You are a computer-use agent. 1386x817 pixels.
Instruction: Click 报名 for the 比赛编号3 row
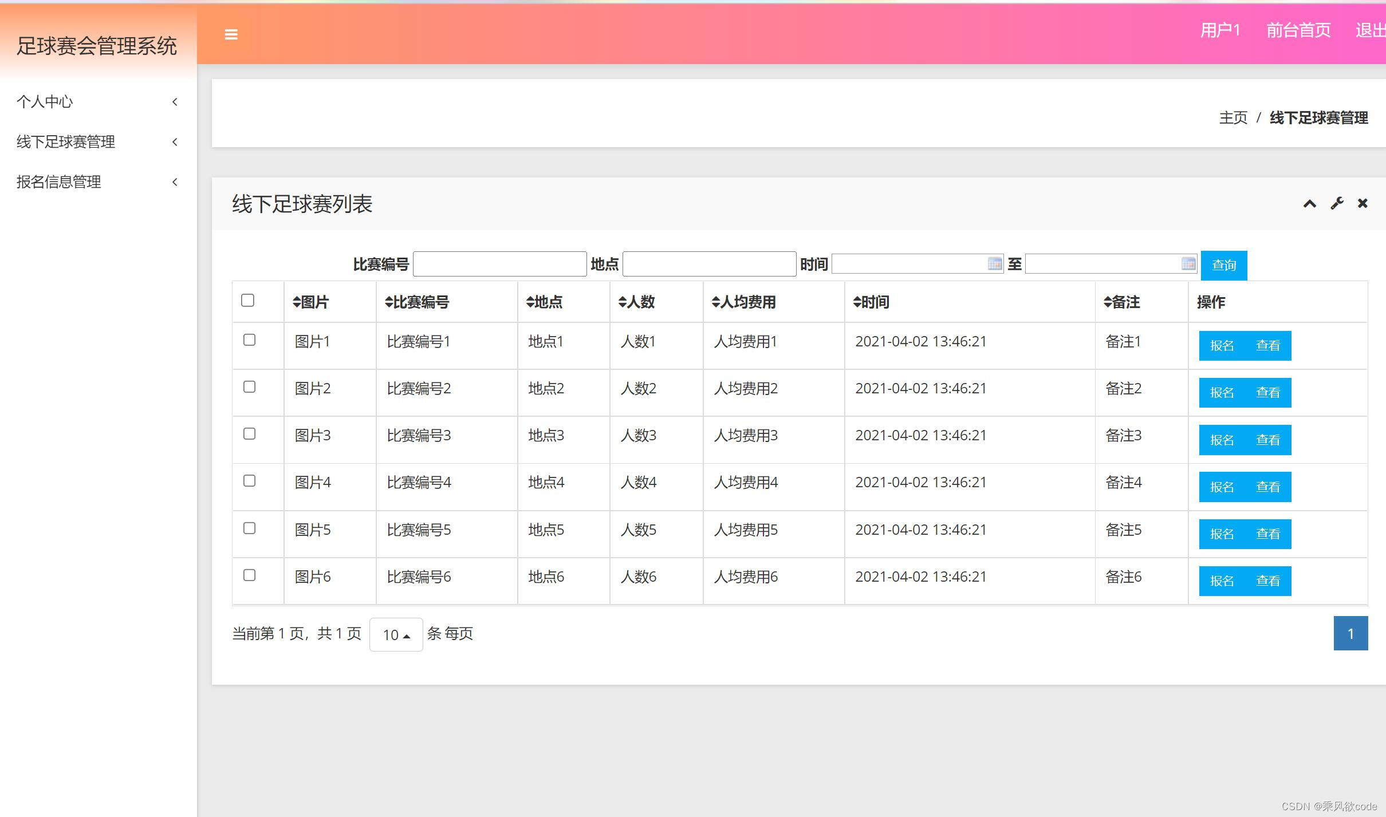click(x=1221, y=440)
